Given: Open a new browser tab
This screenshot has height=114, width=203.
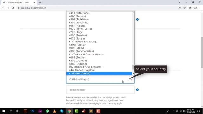Looking at the screenshot, I should (40, 3).
